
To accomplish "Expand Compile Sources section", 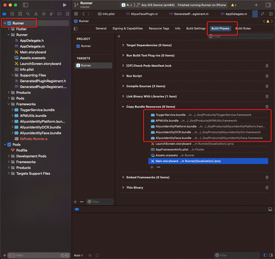I will point(123,86).
